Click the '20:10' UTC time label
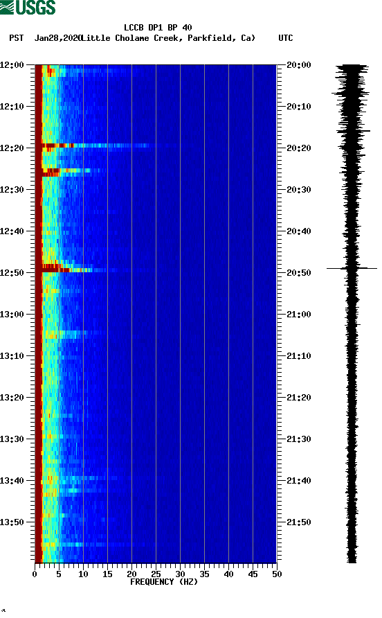 point(298,107)
